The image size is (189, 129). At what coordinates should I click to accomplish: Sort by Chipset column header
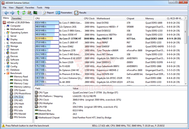(x=135, y=18)
